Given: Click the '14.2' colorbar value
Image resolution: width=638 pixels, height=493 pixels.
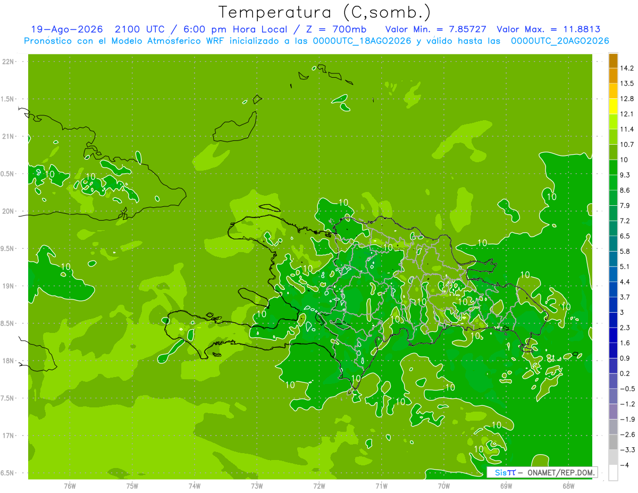Looking at the screenshot, I should coord(627,68).
